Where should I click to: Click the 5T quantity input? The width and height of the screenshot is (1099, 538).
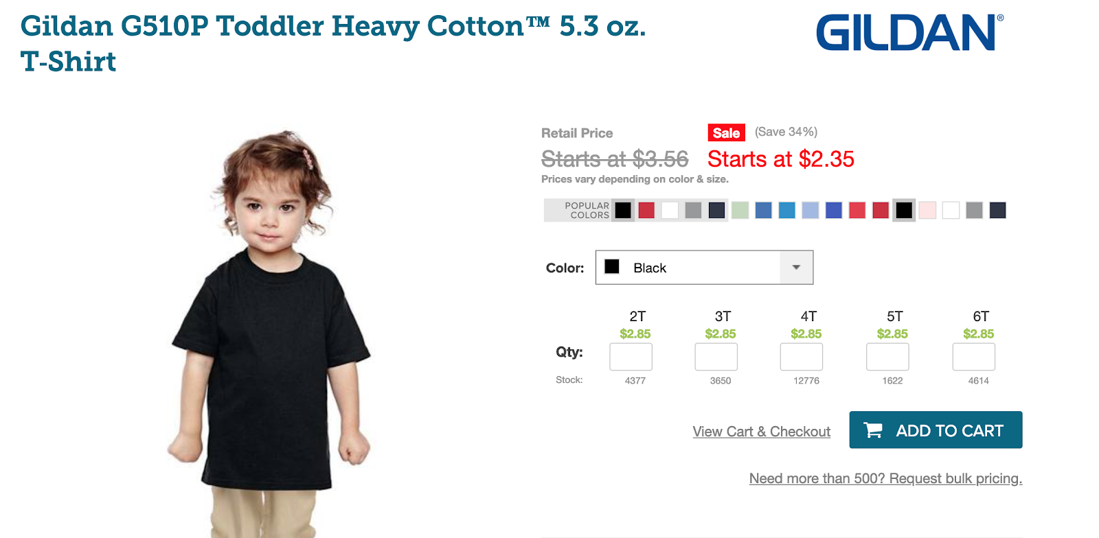[887, 357]
